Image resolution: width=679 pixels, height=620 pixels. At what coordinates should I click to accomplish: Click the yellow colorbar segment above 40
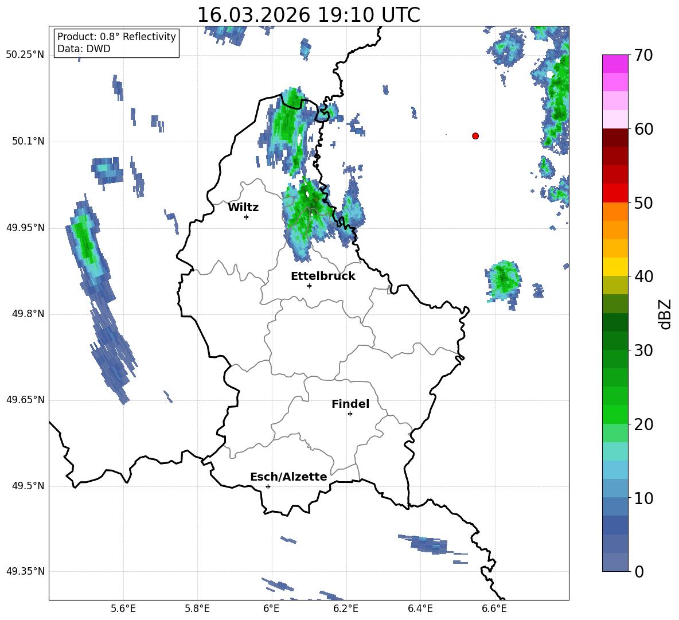pos(615,267)
